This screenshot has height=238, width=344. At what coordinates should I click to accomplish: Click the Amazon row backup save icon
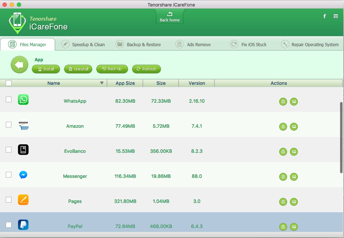pos(294,127)
